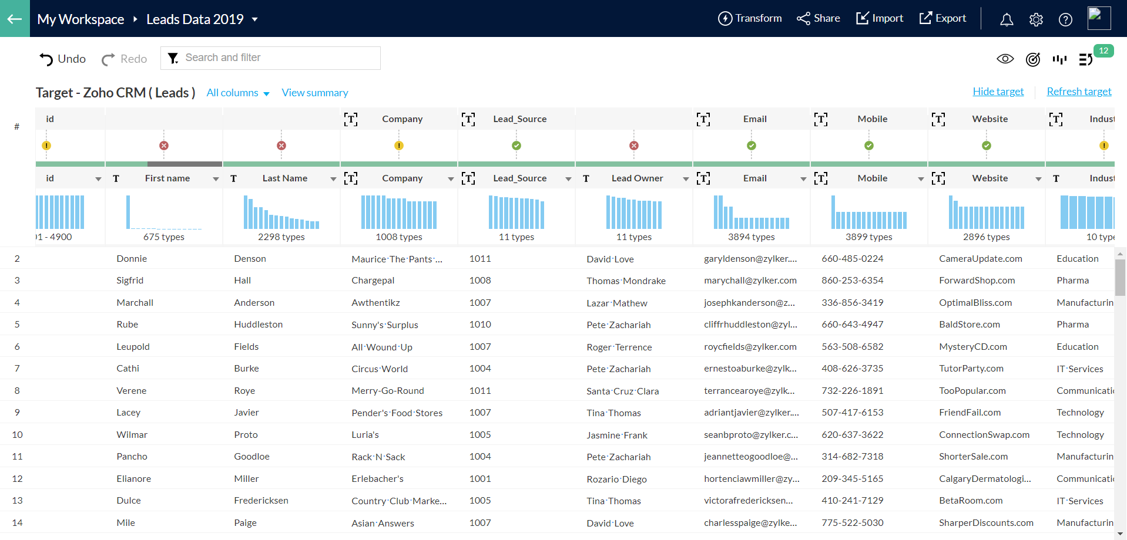Viewport: 1127px width, 540px height.
Task: Toggle the eye preview icon
Action: coord(1005,59)
